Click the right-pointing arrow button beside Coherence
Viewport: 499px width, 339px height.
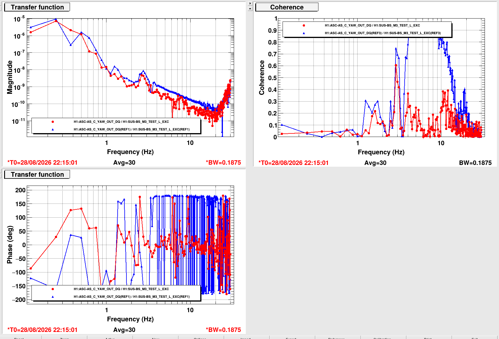[250, 4]
